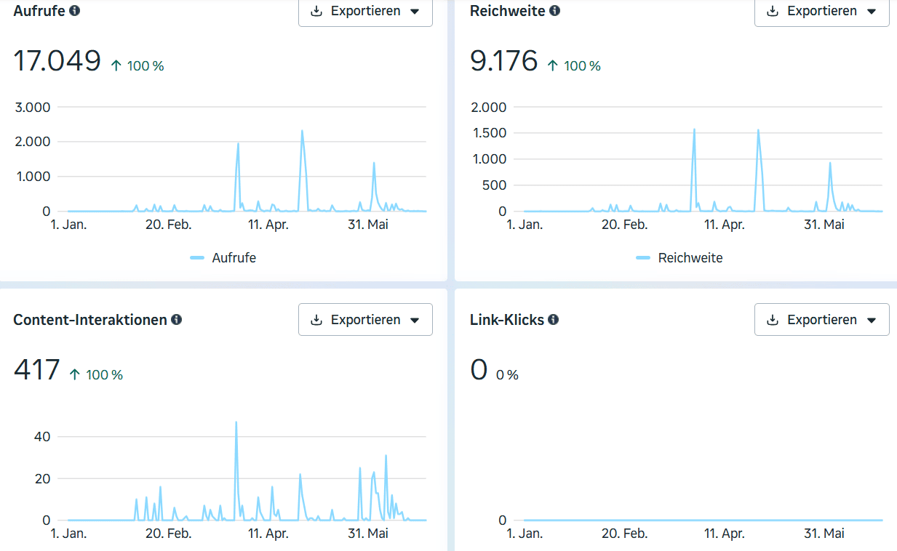
Task: Open Link-Klicks Exportieren dropdown arrow
Action: coord(872,321)
